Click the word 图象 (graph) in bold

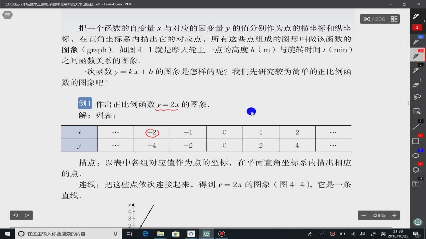tap(70, 50)
